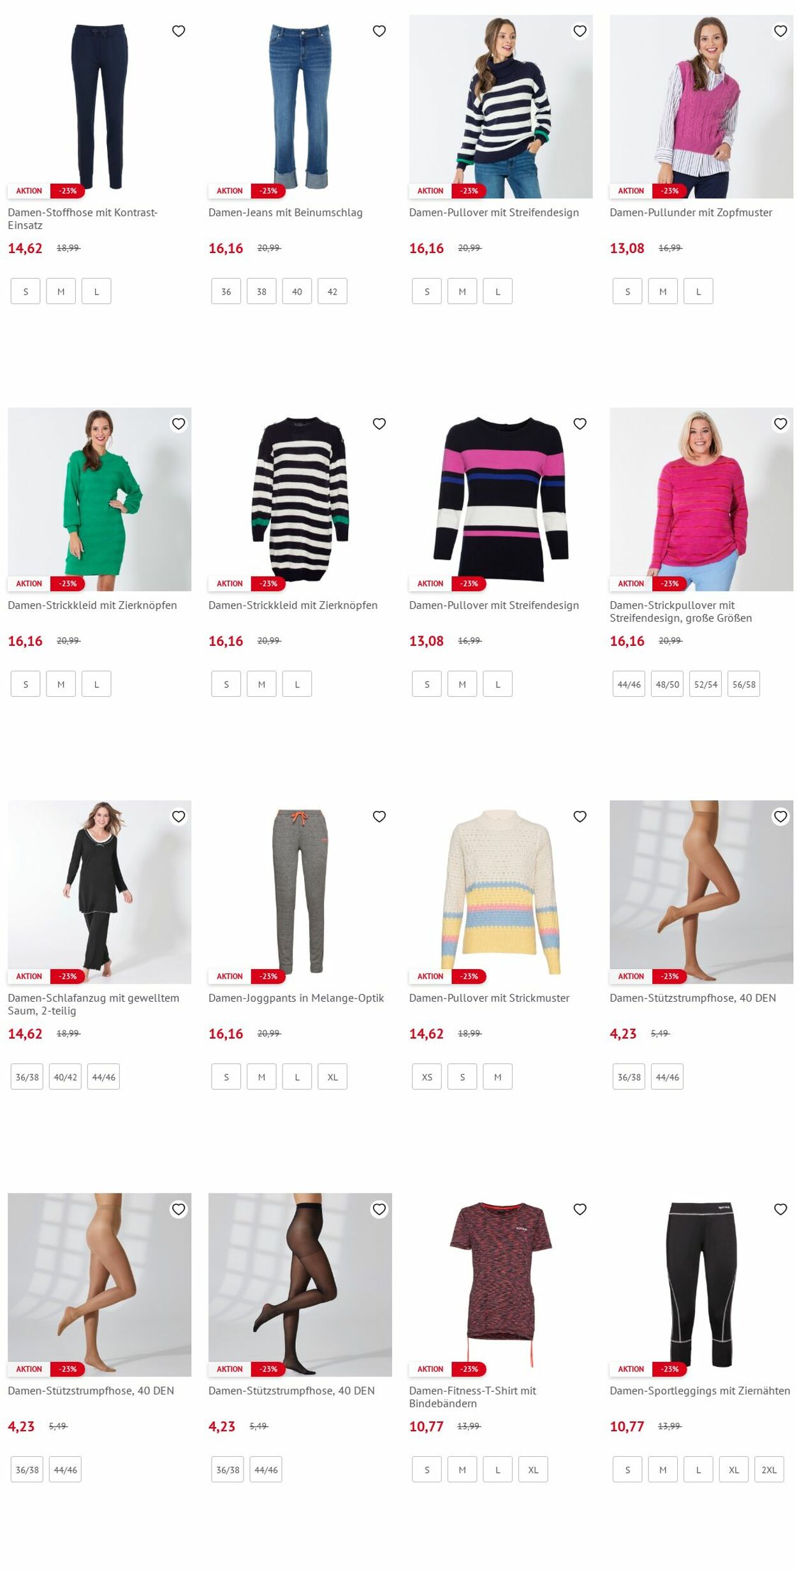797x1571 pixels.
Task: Choose size 40/42 for Damen-Schlafanzug
Action: [65, 1077]
